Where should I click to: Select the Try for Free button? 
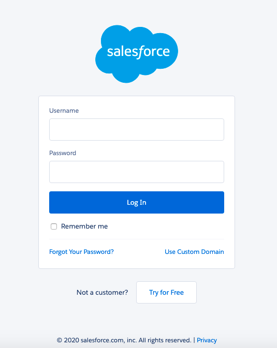point(166,293)
